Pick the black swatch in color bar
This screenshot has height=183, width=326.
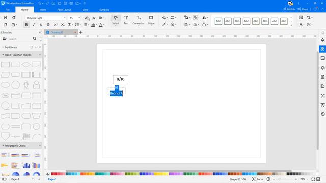[288, 174]
